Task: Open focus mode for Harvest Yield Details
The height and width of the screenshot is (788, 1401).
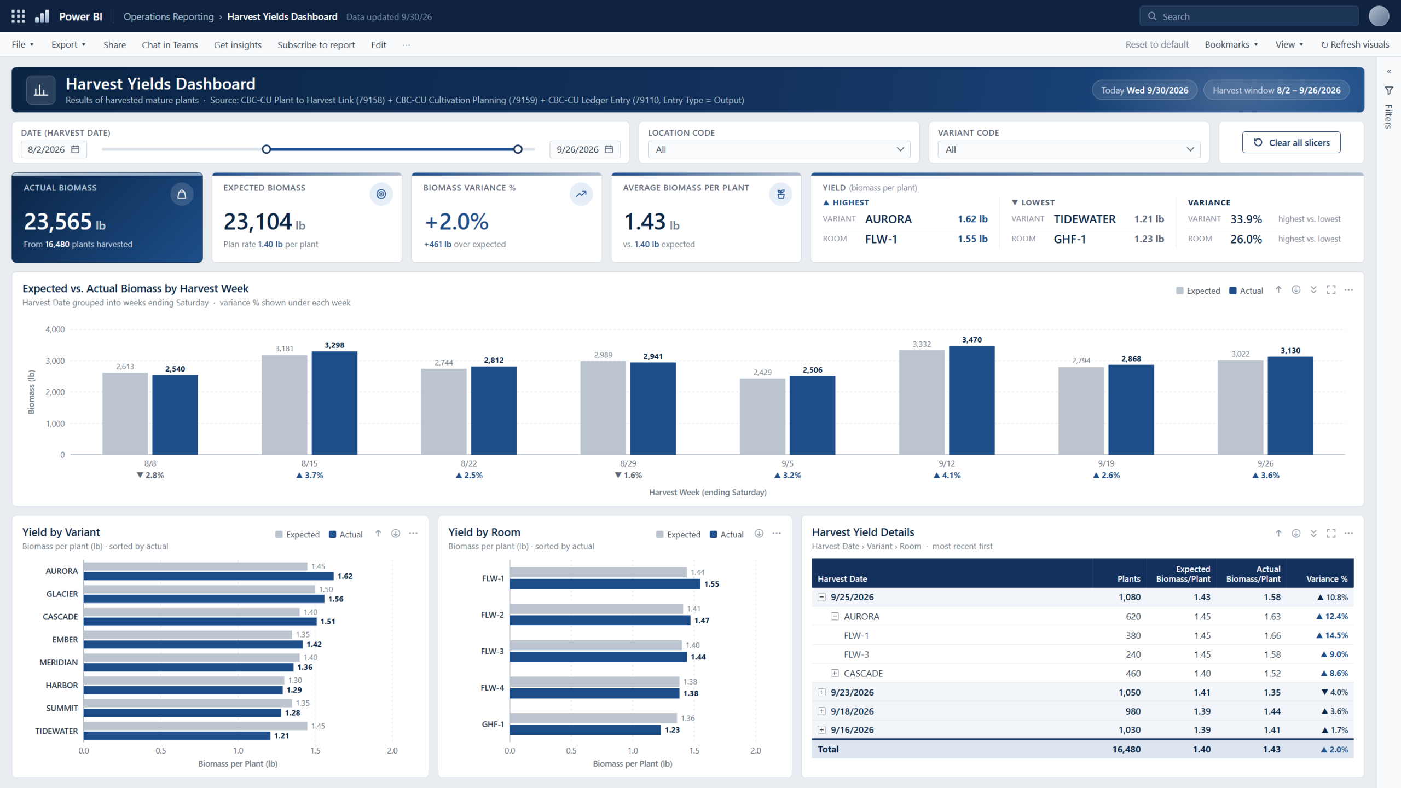Action: point(1331,534)
